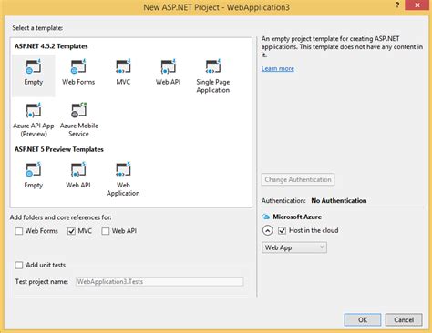
Task: Open the Learn more link
Action: tap(278, 68)
